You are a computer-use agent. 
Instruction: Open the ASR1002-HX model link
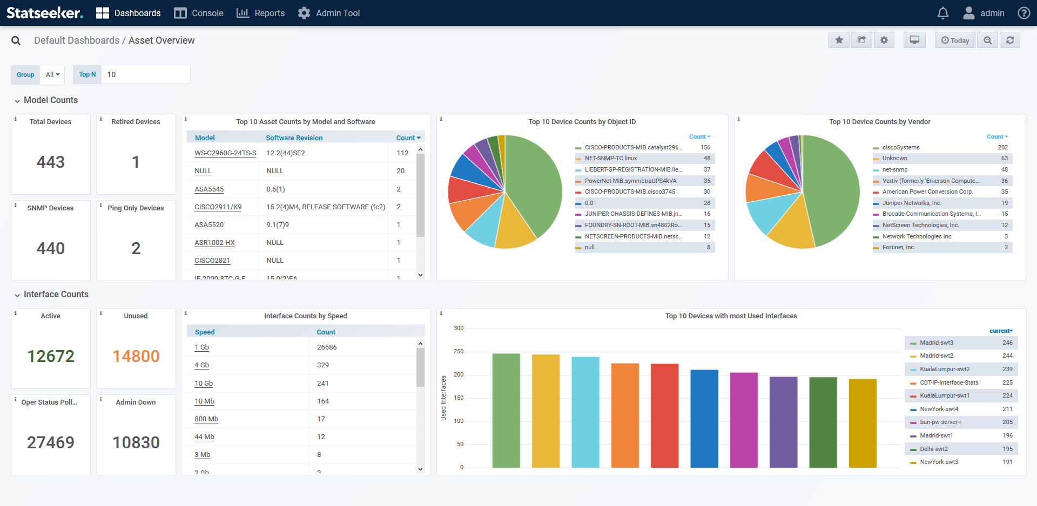pyautogui.click(x=214, y=243)
